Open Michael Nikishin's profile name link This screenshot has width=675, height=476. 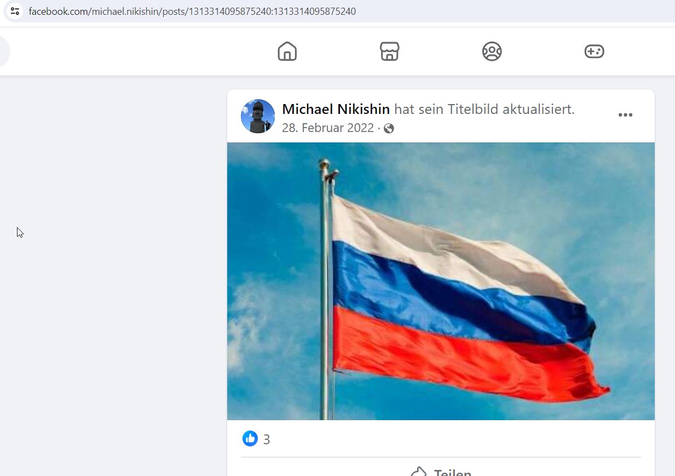click(336, 109)
